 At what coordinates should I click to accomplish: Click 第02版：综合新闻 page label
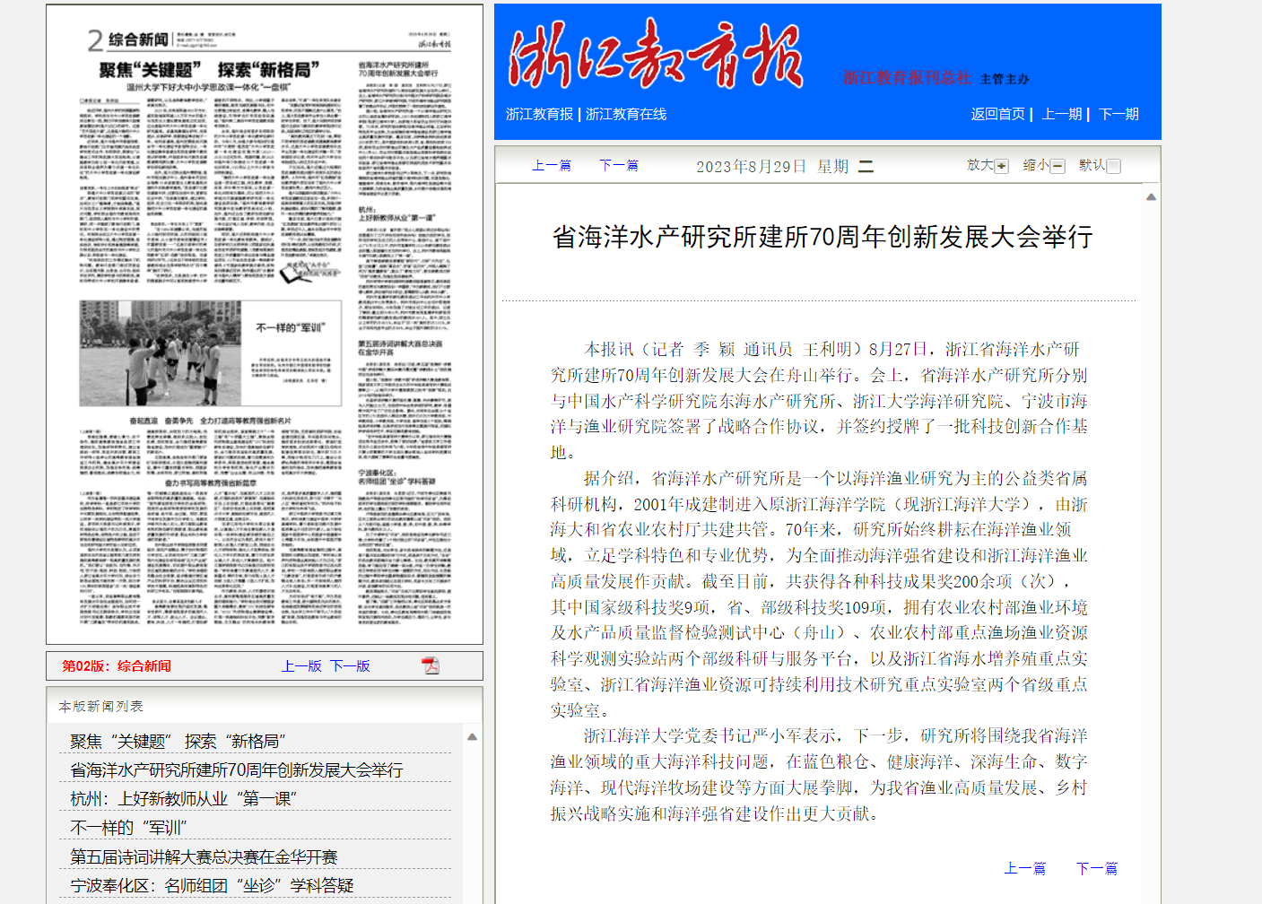[x=117, y=665]
